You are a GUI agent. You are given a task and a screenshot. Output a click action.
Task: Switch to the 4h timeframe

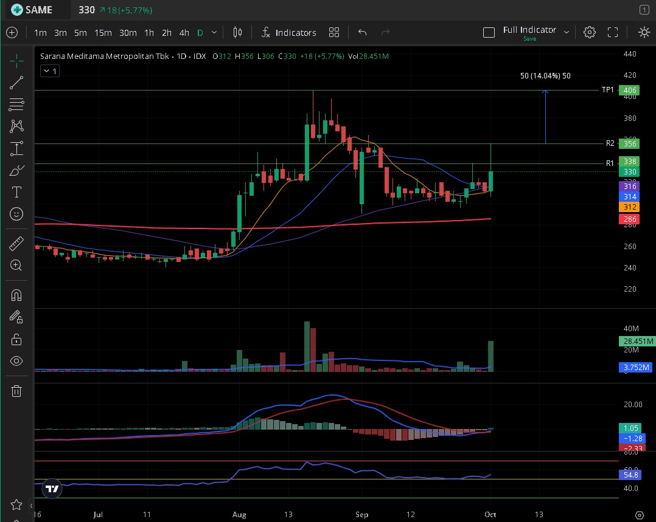coord(184,32)
